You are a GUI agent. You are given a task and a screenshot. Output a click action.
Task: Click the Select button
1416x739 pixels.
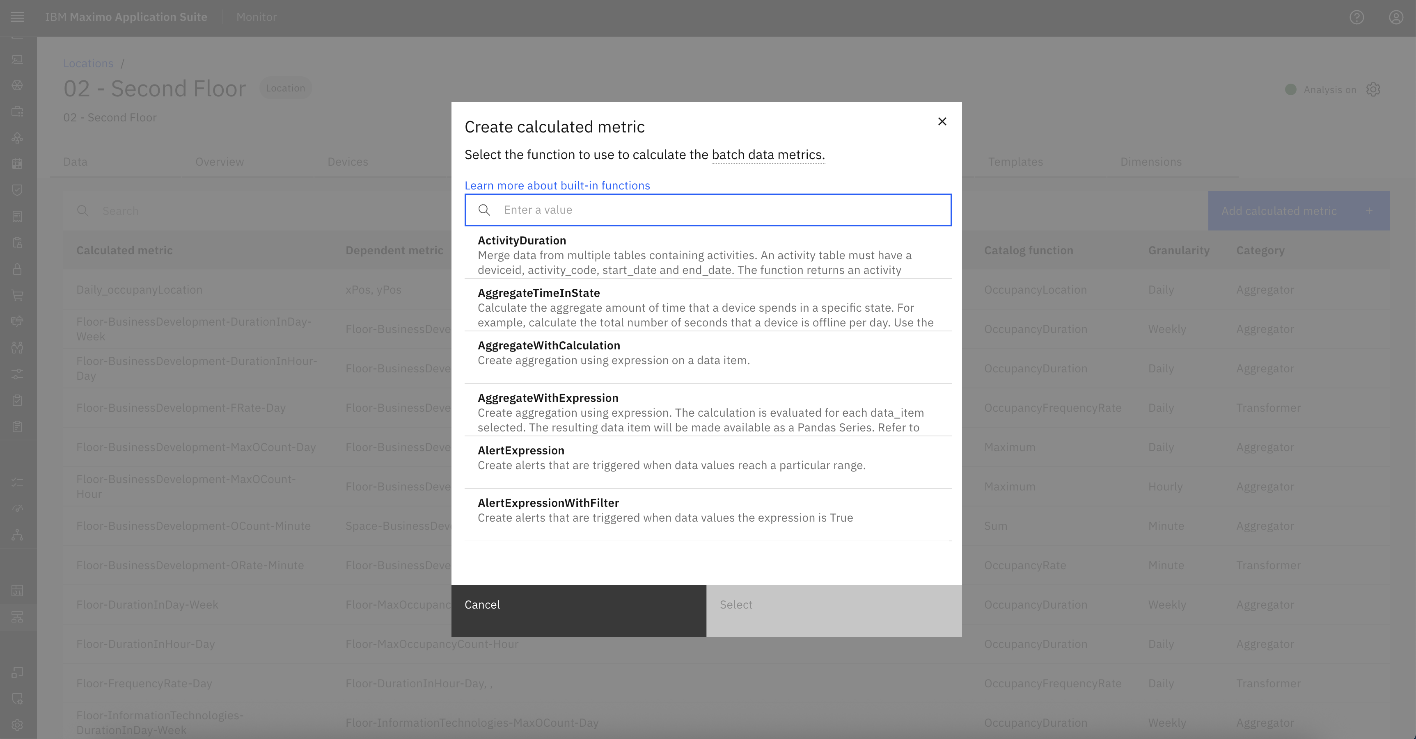coord(834,611)
